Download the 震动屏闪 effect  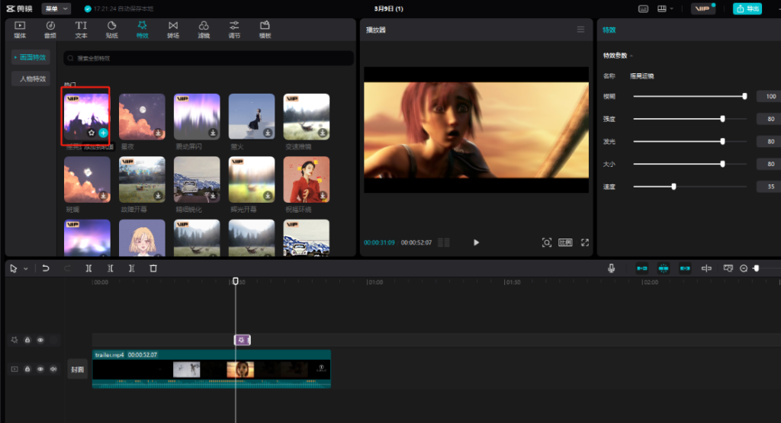[x=213, y=133]
